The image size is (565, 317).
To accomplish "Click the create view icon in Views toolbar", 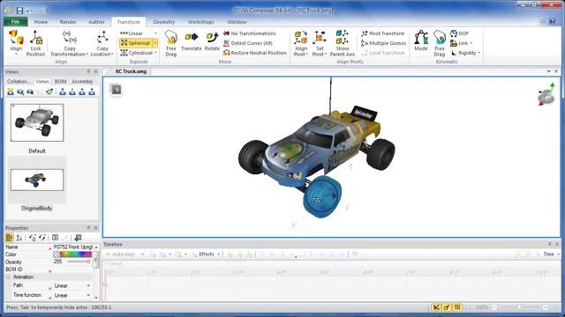I will (x=11, y=92).
